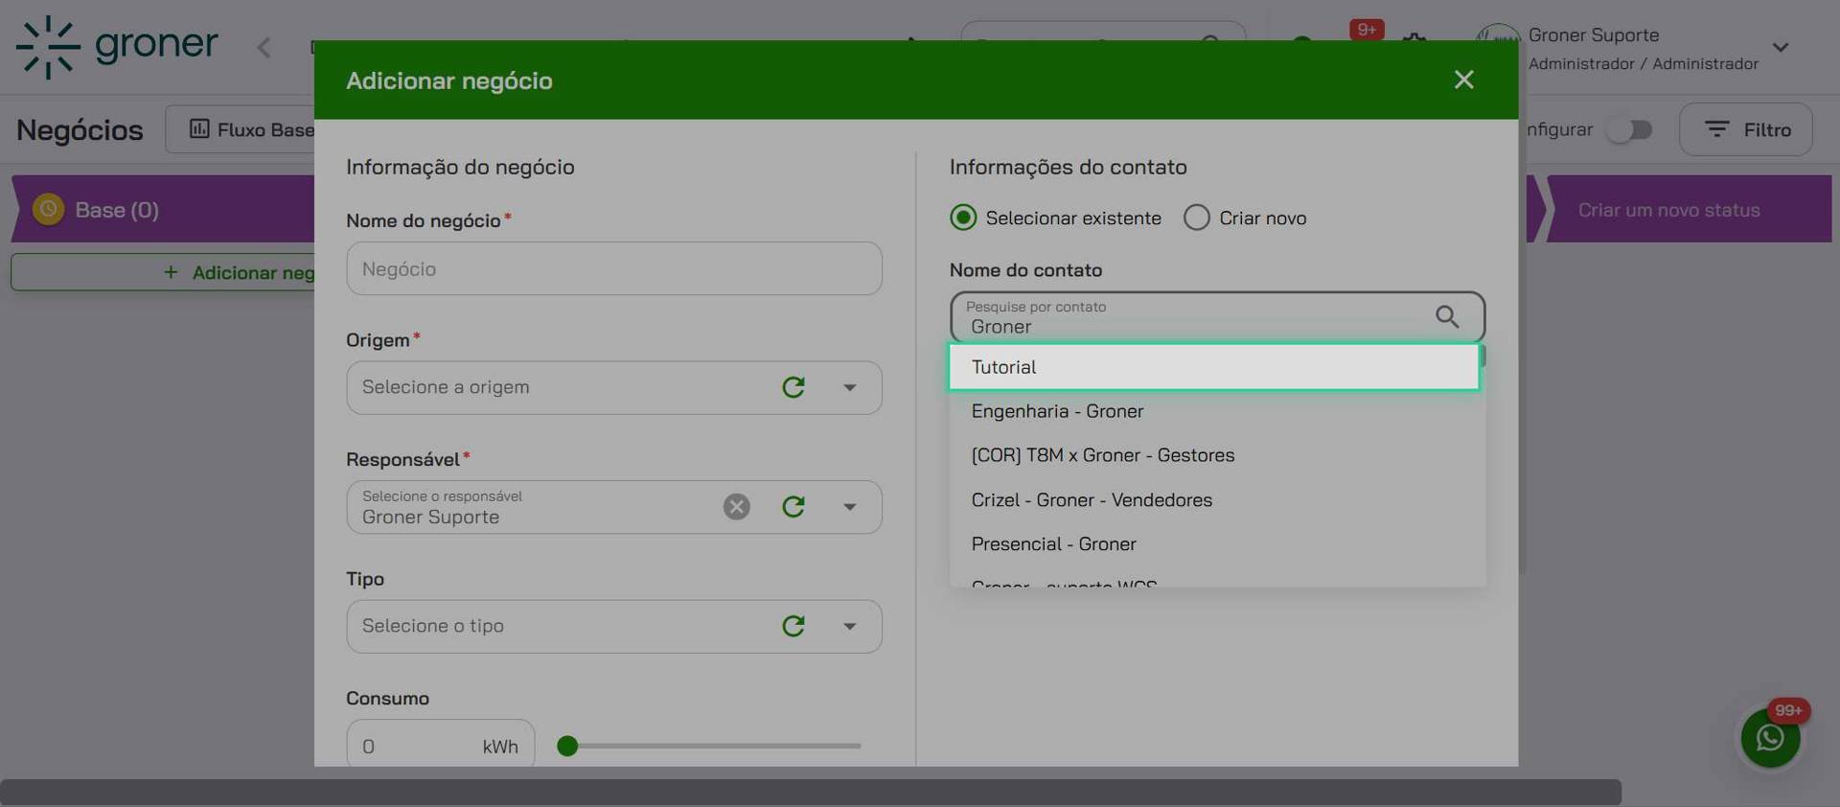Click the horizontal scrollbar at page bottom
Screen dimensions: 1840x807
[811, 793]
